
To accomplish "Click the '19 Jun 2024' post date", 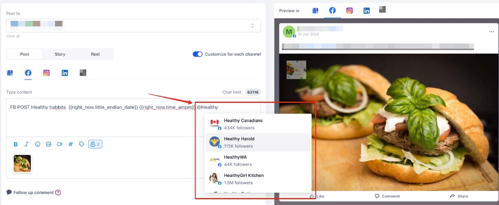I will 308,35.
